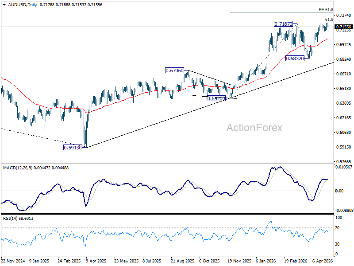
Task: Click the MACD scale value 0.010567
Action: [344, 167]
